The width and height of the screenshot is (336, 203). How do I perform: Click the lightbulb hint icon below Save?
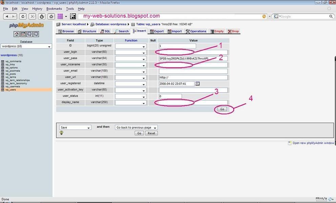pyautogui.click(x=62, y=133)
